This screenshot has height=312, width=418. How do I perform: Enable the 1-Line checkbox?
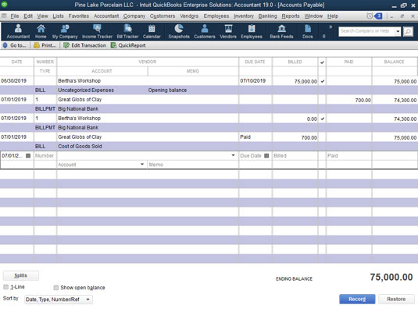[x=6, y=287]
